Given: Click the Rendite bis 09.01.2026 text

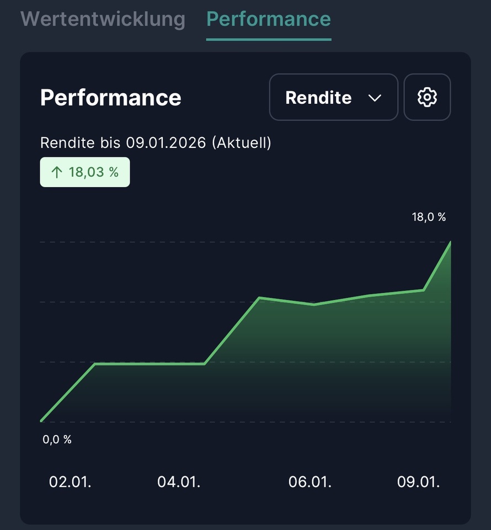Looking at the screenshot, I should click(x=156, y=143).
